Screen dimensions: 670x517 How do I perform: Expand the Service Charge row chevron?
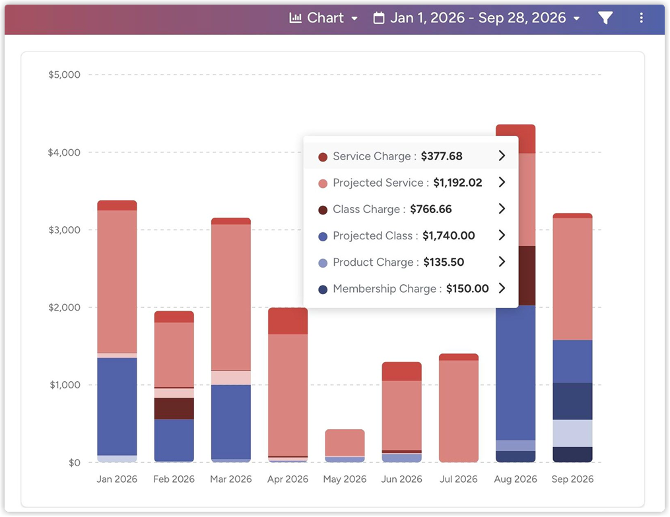(x=502, y=156)
